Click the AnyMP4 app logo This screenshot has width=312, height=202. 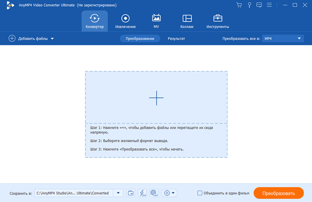coord(10,5)
